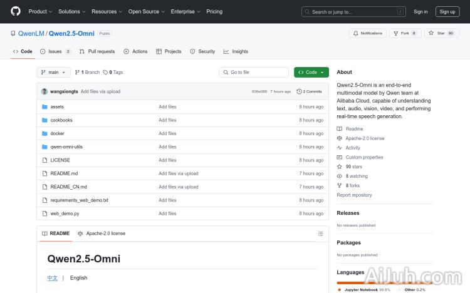This screenshot has width=470, height=293.
Task: Open the cookbooks folder icon
Action: tap(44, 120)
